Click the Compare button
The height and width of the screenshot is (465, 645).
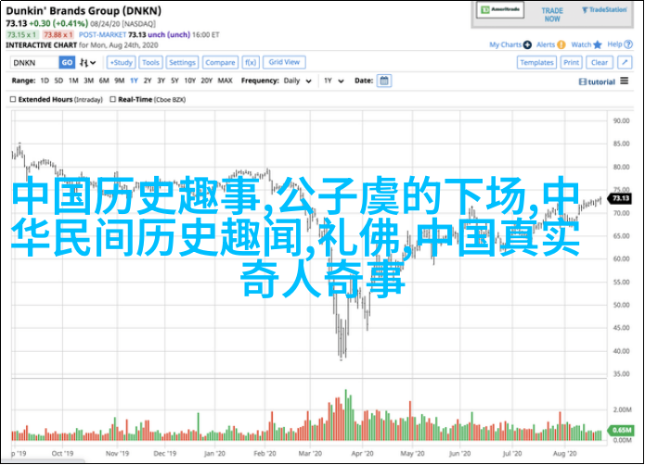click(220, 62)
